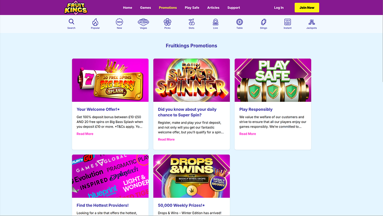Read More about Play Responsibly
383x216 pixels.
247,134
